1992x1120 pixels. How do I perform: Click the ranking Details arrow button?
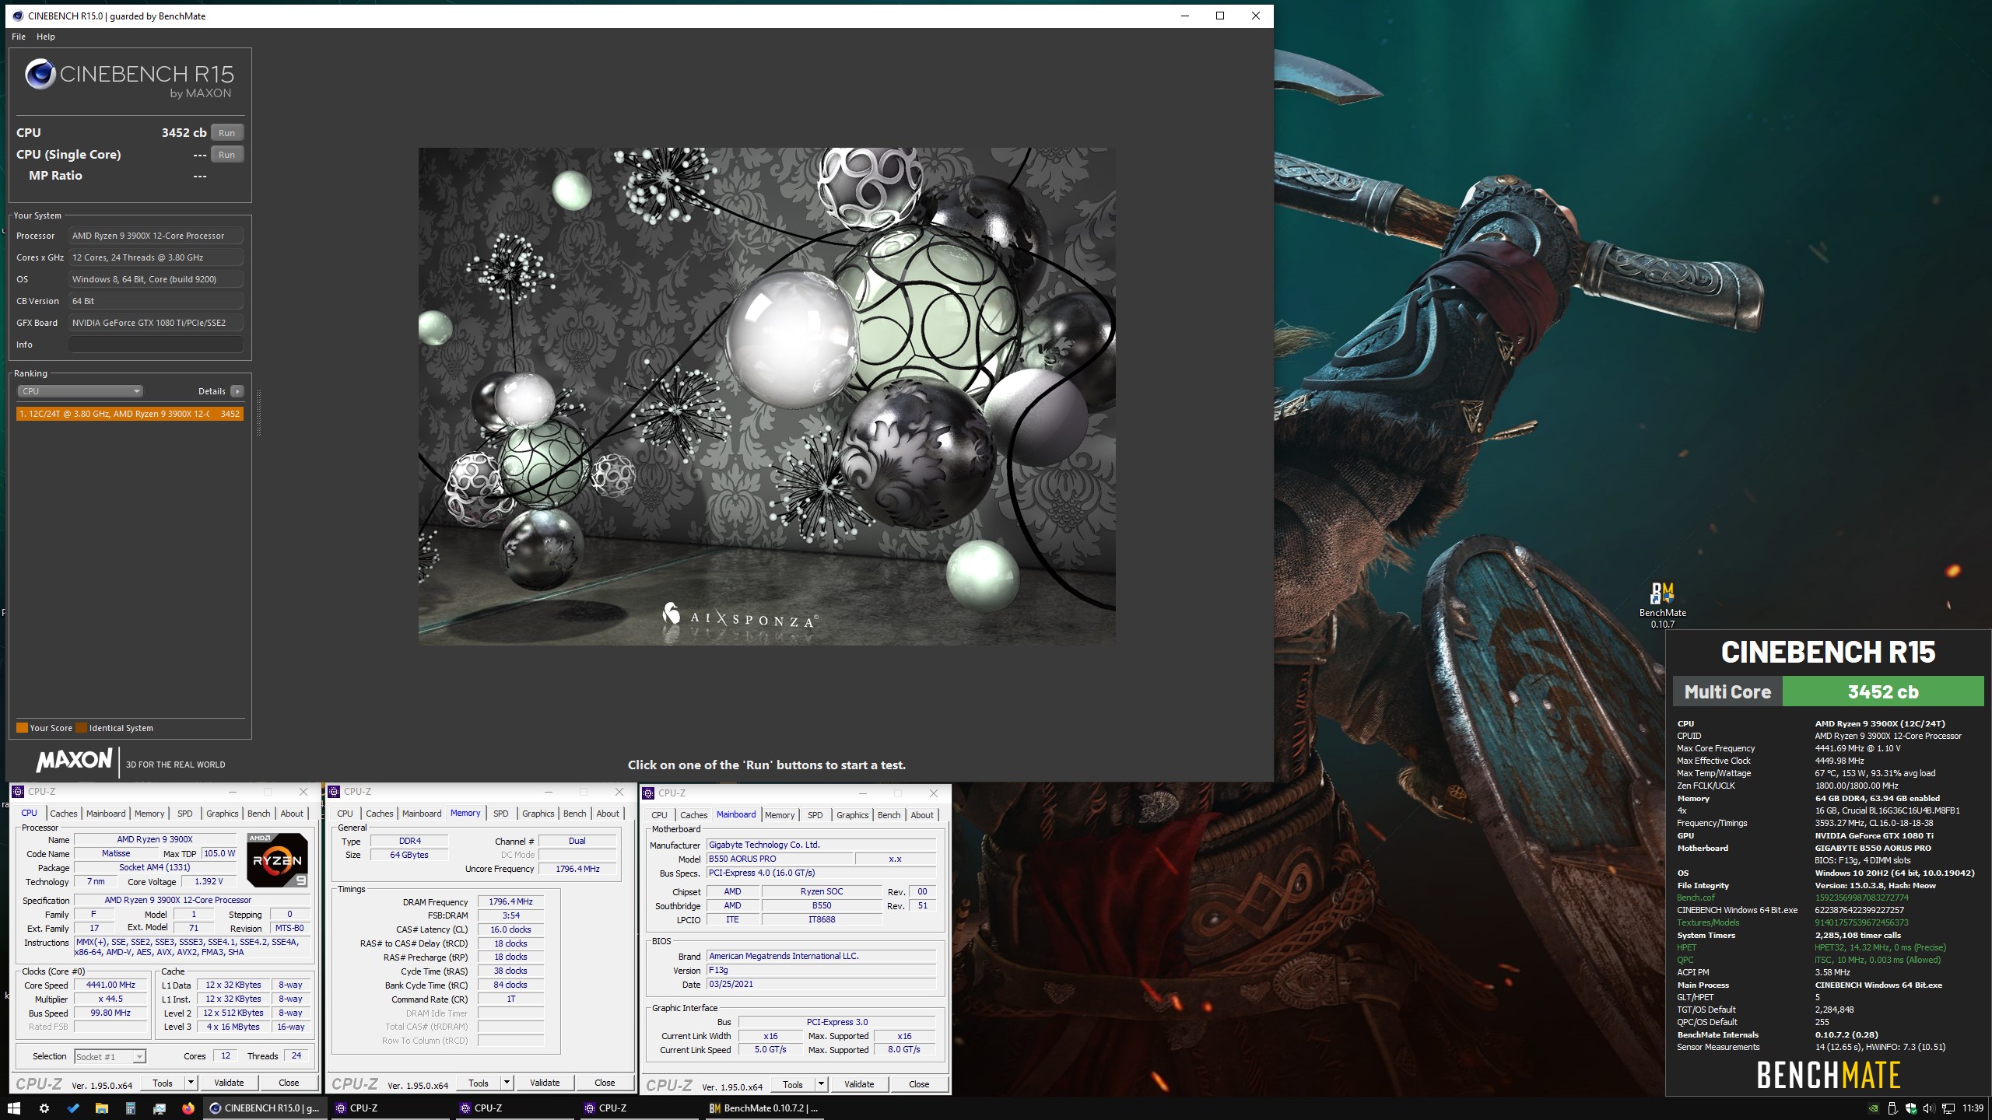pyautogui.click(x=237, y=391)
